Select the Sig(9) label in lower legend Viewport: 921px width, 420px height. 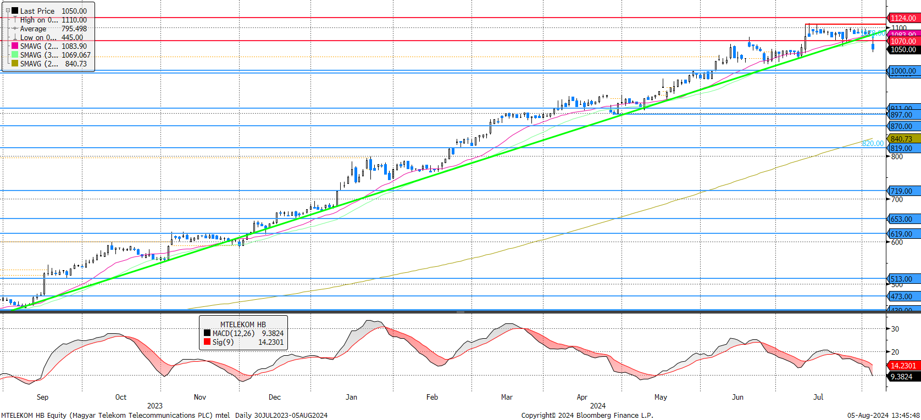tap(223, 342)
